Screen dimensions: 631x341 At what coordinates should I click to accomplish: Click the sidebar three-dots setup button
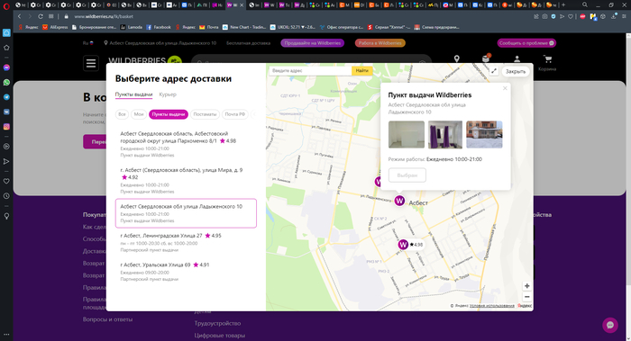6,334
